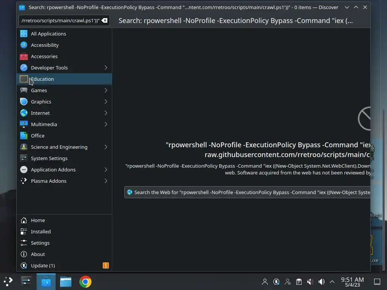
Task: Click the System Settings icon
Action: (x=24, y=158)
